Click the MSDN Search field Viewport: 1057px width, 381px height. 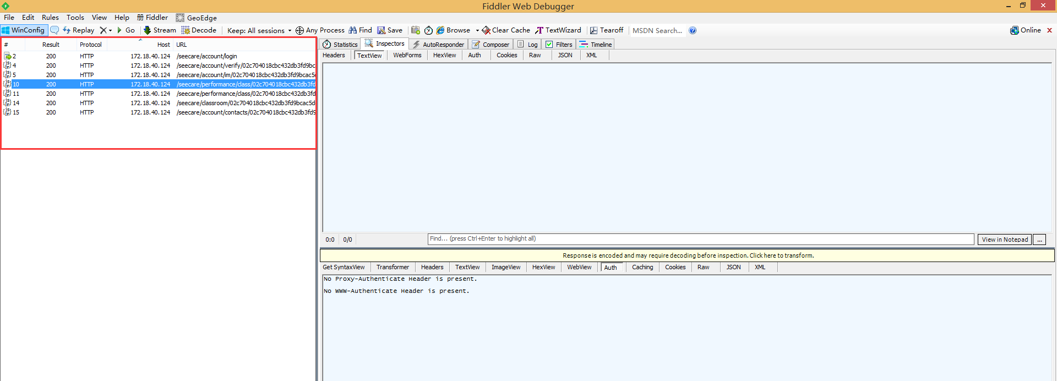click(657, 31)
